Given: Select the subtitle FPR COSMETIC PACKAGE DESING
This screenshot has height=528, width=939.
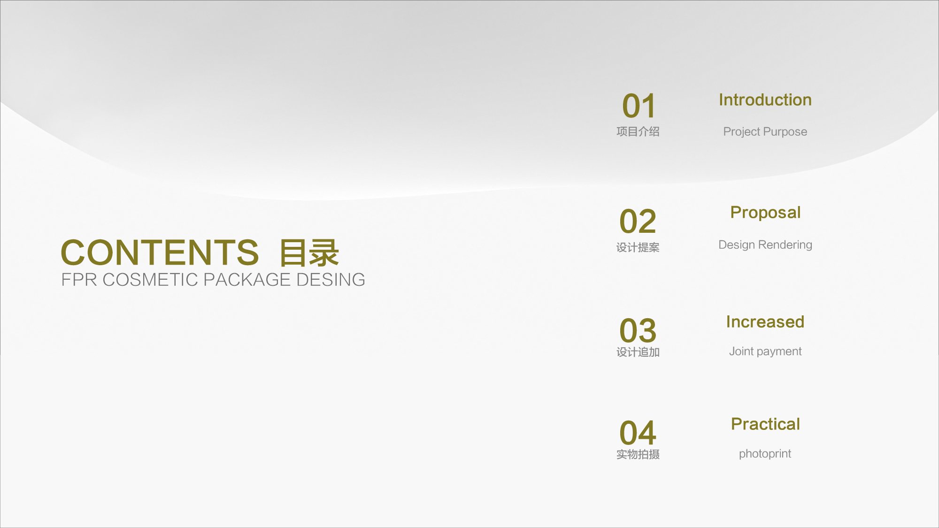Looking at the screenshot, I should (x=213, y=280).
